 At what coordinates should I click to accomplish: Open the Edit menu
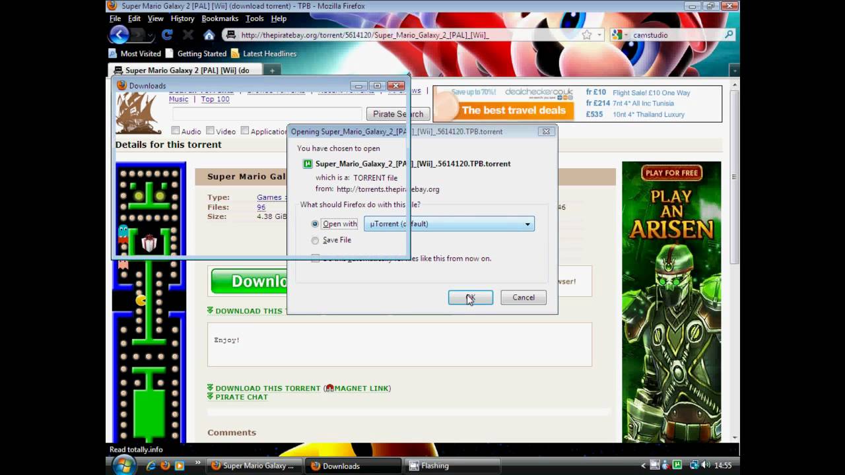(134, 18)
